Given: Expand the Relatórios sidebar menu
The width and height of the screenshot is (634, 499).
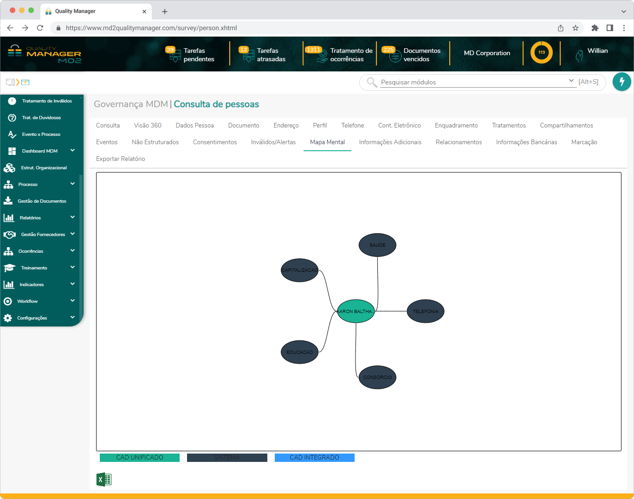Looking at the screenshot, I should click(72, 217).
